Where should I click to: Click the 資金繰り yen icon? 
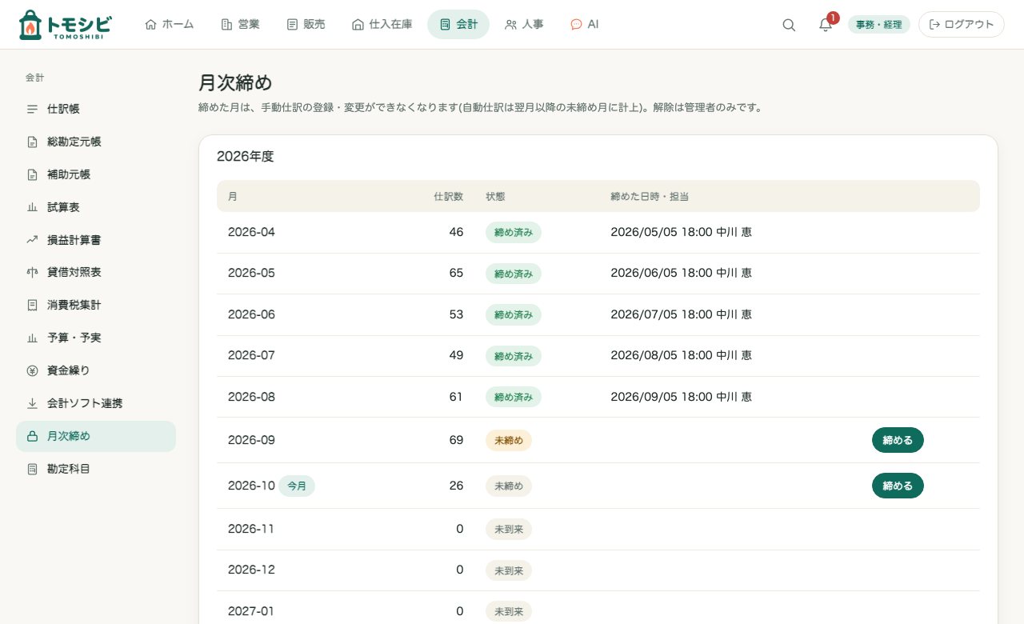point(33,370)
